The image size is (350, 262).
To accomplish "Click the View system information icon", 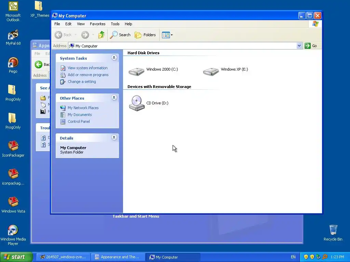I will point(63,68).
